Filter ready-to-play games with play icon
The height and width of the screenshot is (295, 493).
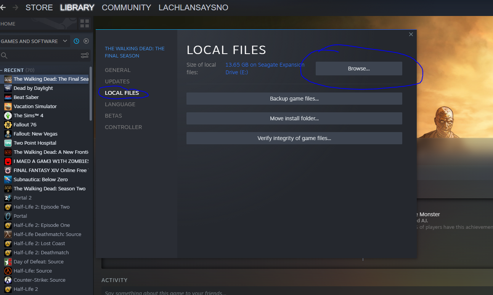point(86,41)
